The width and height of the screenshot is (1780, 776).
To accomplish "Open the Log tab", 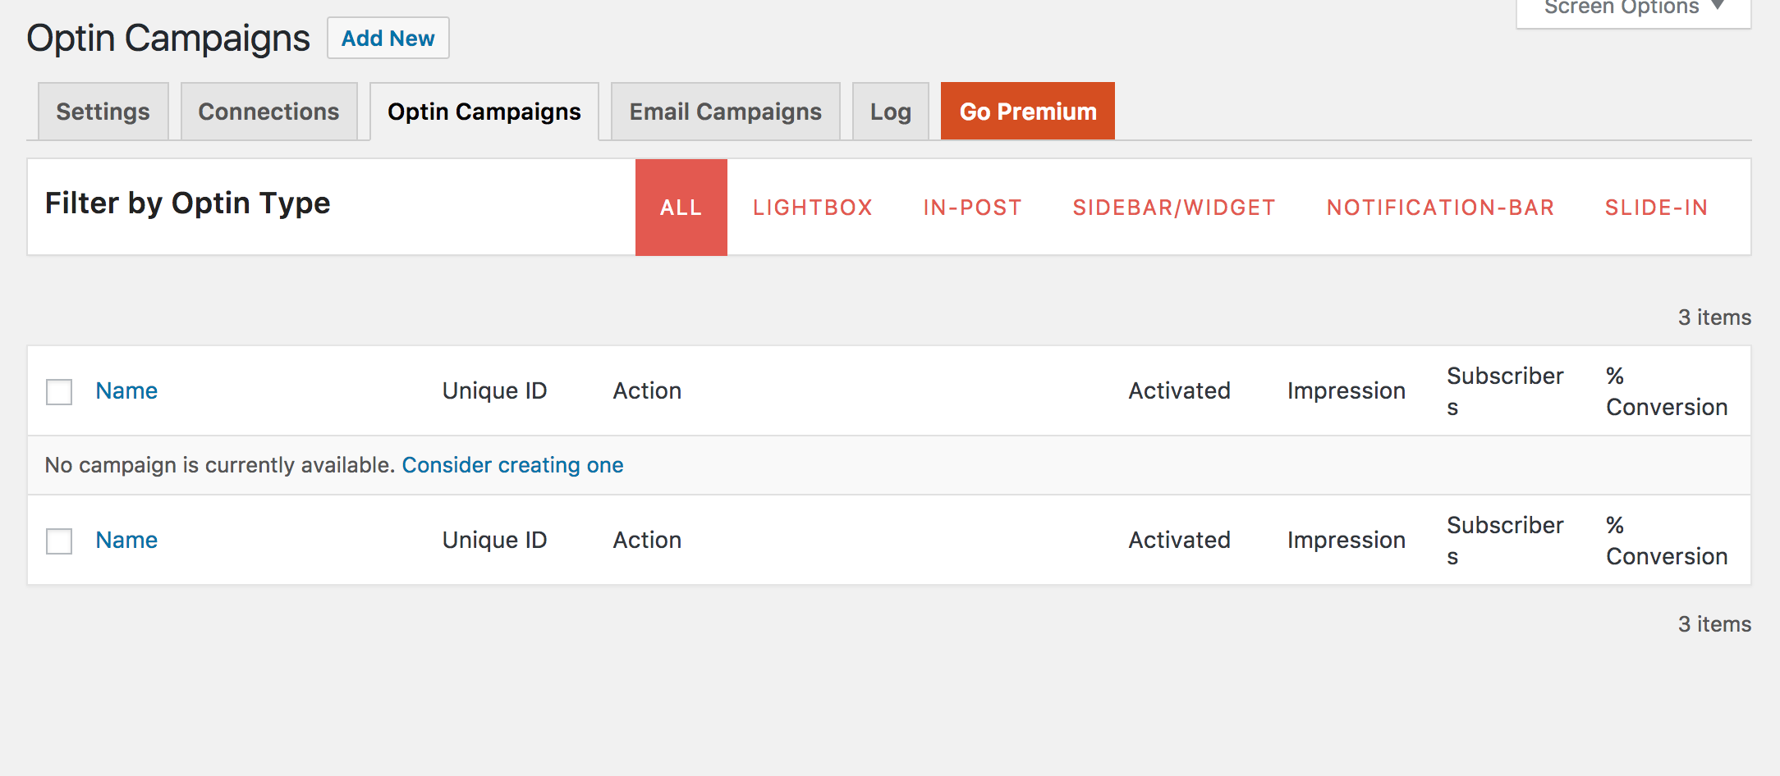I will [x=890, y=112].
